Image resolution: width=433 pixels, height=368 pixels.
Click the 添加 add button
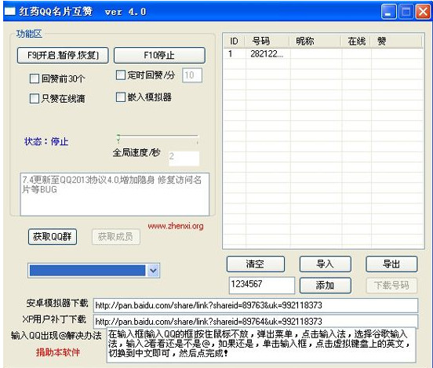pos(326,285)
